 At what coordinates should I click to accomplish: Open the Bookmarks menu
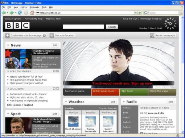34,7
